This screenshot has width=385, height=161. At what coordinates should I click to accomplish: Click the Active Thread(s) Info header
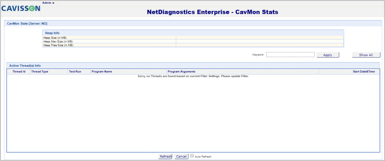[x=193, y=65]
